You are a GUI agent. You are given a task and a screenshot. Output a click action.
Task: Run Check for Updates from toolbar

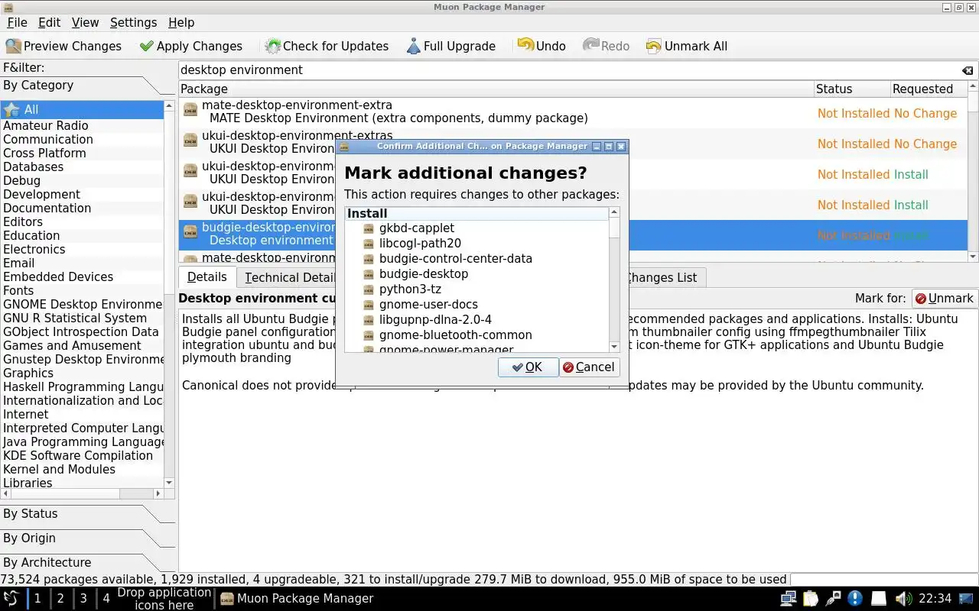327,46
